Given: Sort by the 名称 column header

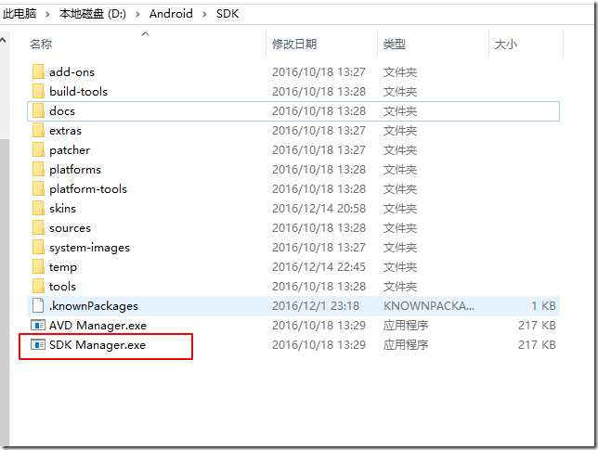Looking at the screenshot, I should coord(41,44).
